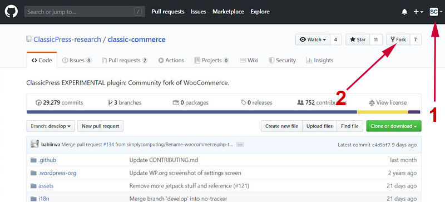Image resolution: width=445 pixels, height=202 pixels.
Task: Switch to the Insights tab
Action: click(x=320, y=60)
